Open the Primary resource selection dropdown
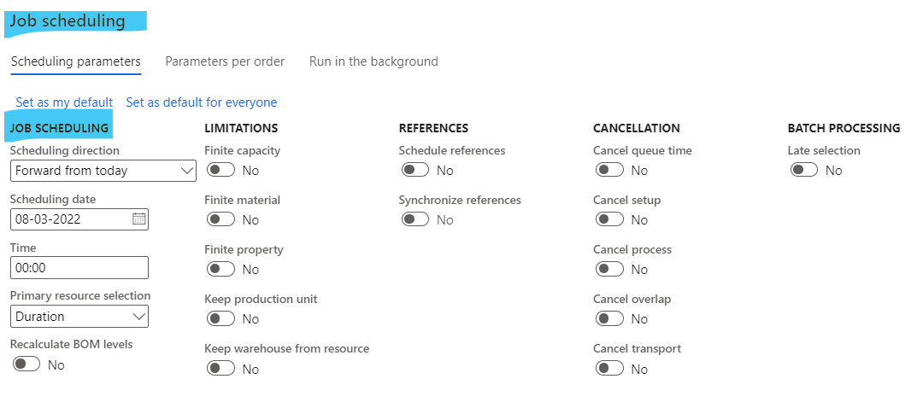This screenshot has height=408, width=923. pyautogui.click(x=79, y=317)
